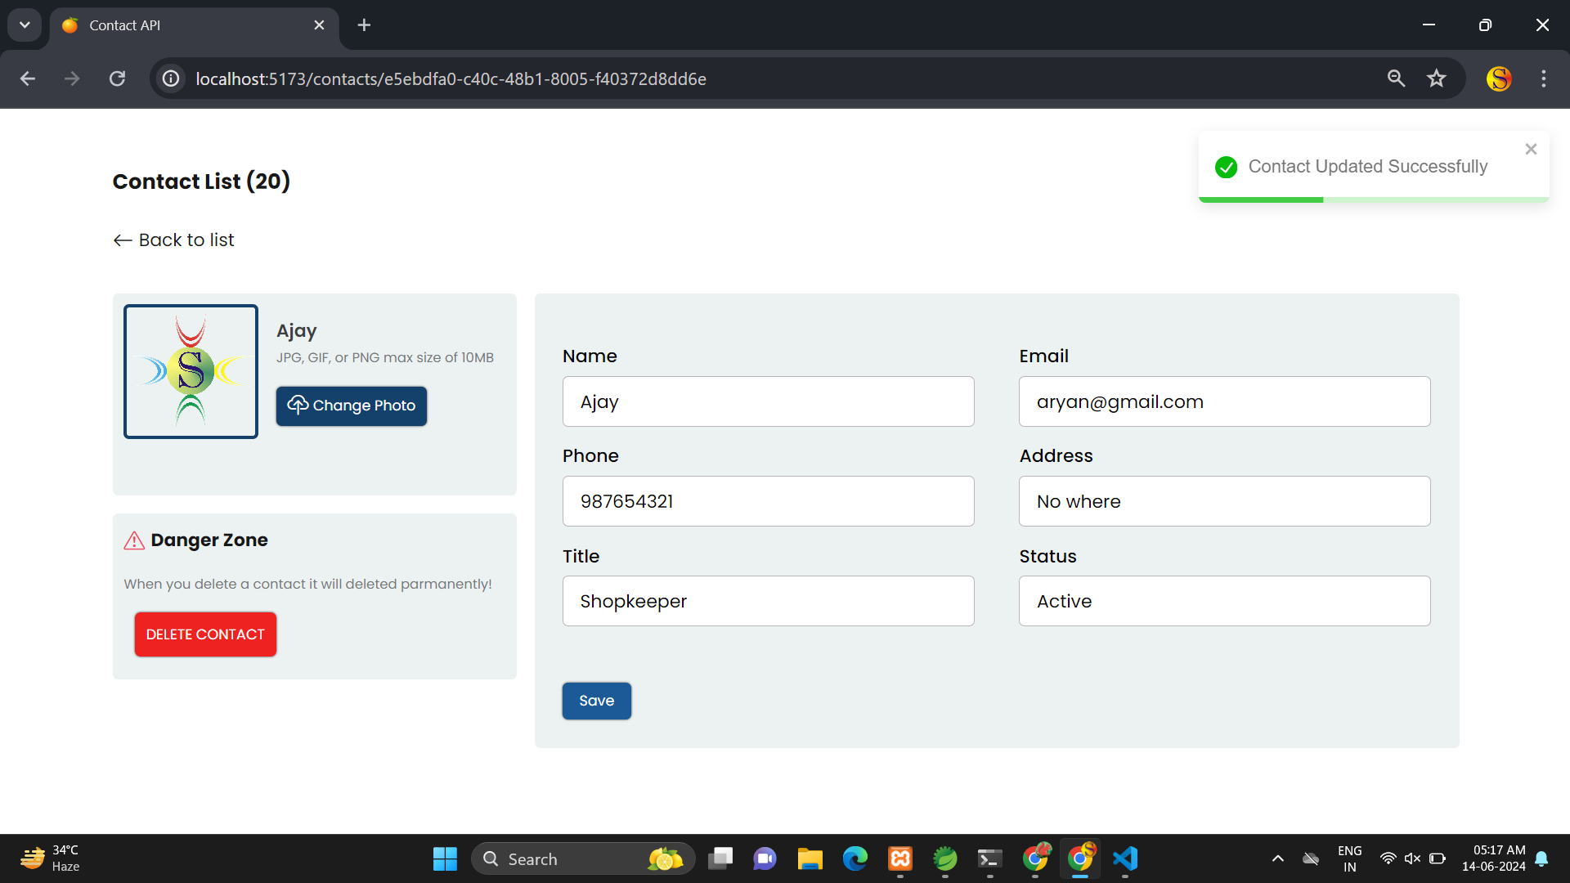Click the Ajay contact photo thumbnail

point(191,371)
